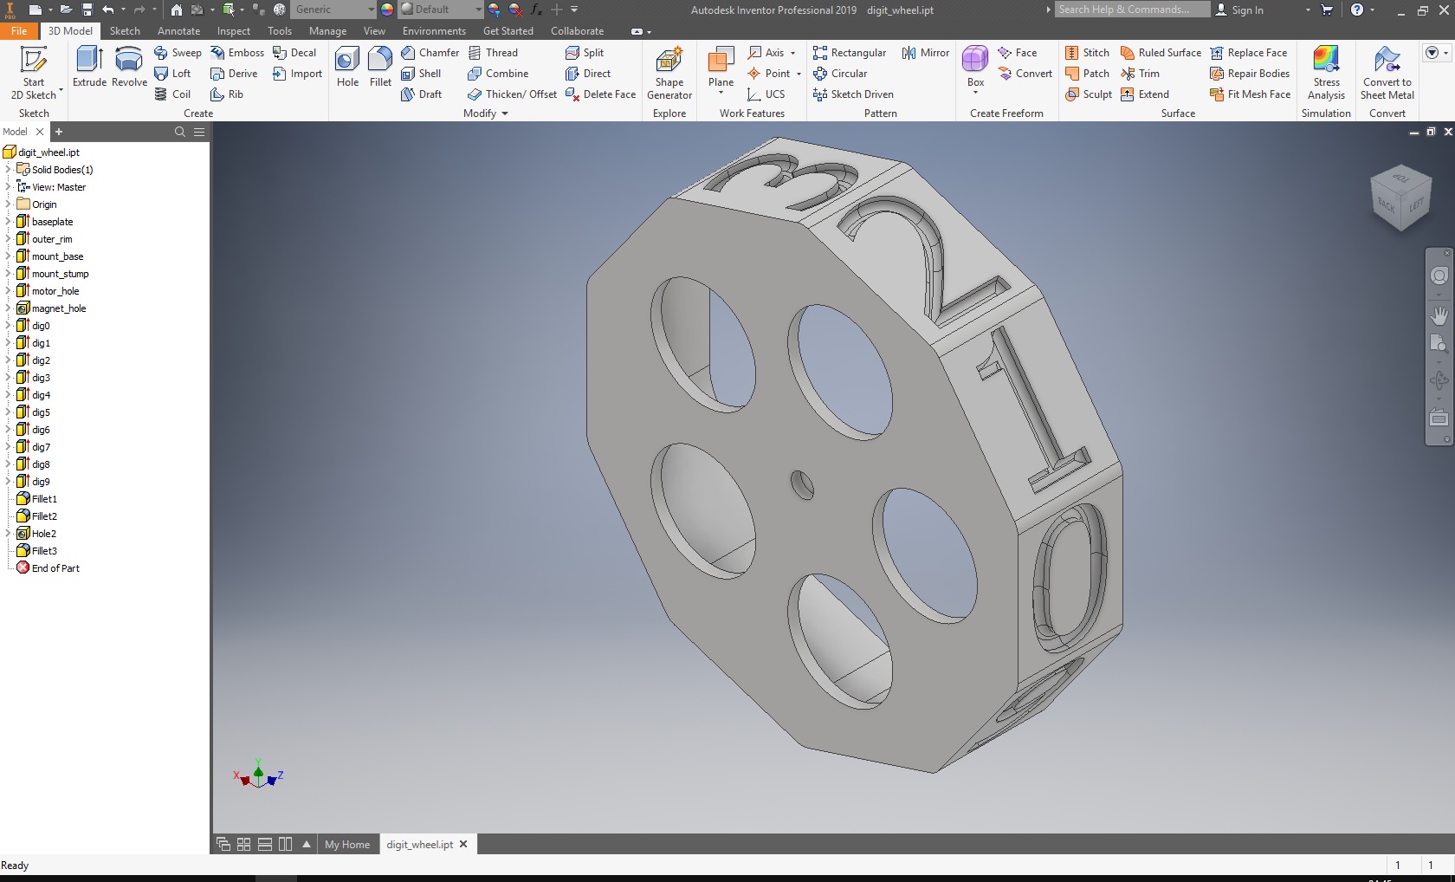Select the Emboss tool

(237, 53)
